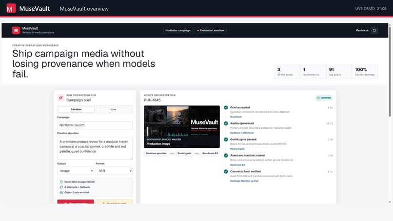Click the Reliable AI media operations tagline in navbar
This screenshot has width=393, height=221.
coord(38,33)
